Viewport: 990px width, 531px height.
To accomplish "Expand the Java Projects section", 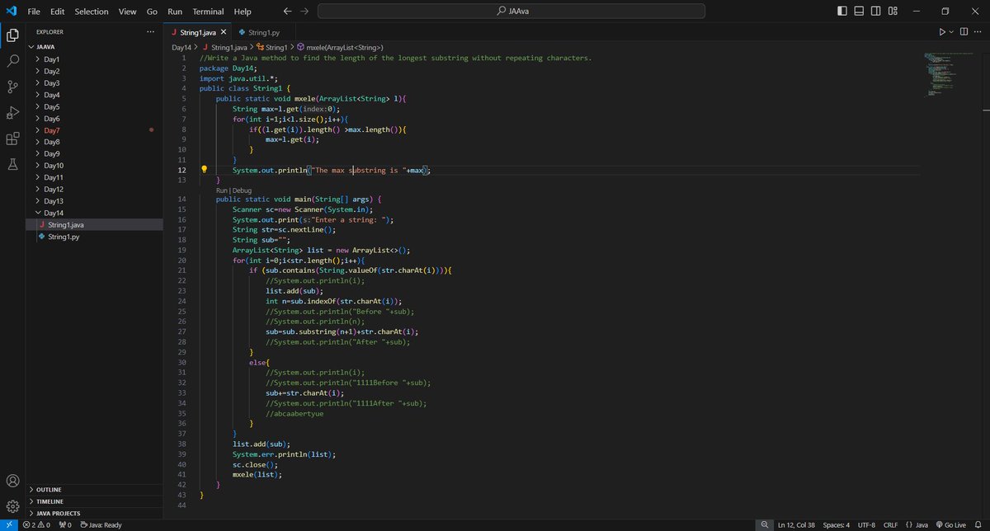I will tap(95, 513).
